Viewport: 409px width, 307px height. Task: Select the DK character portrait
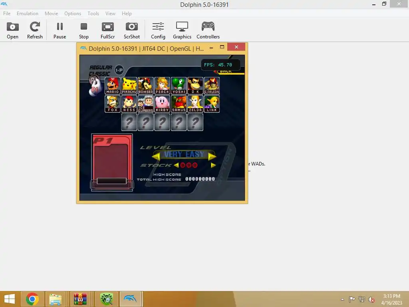(195, 86)
